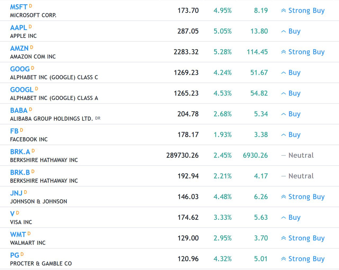The height and width of the screenshot is (270, 339).
Task: Click the Strong Buy icon for Procter & Gamble
Action: (x=283, y=259)
